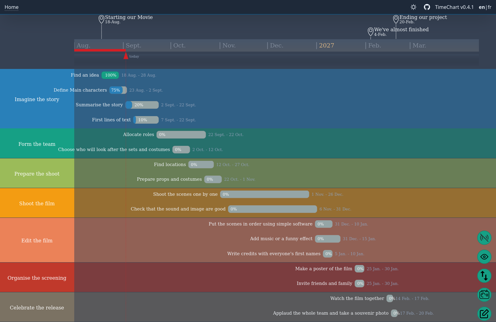Click the Add music or a funny effect bar
496x322 pixels.
click(x=328, y=239)
